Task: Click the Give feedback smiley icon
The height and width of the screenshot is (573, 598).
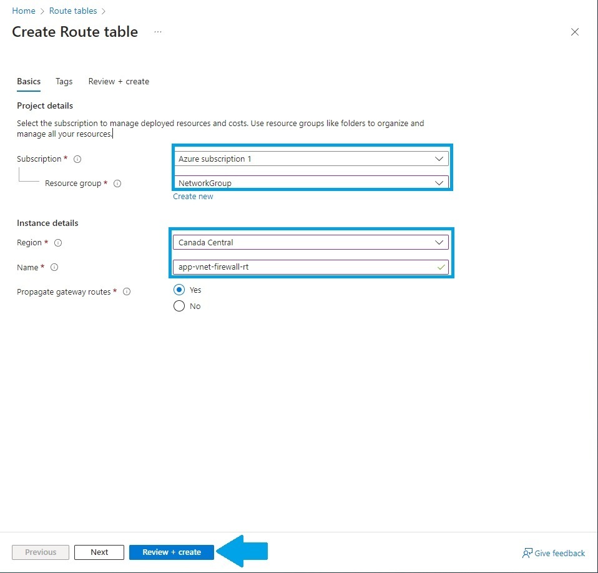Action: coord(526,553)
